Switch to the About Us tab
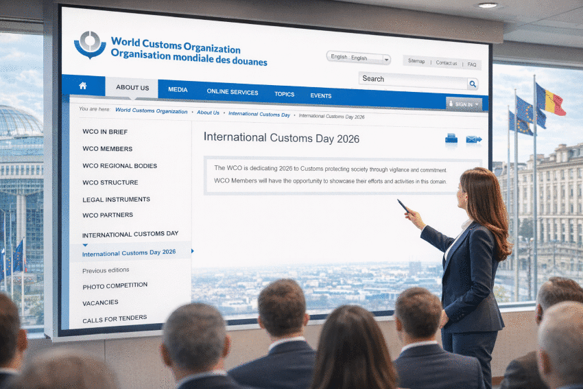 [132, 88]
